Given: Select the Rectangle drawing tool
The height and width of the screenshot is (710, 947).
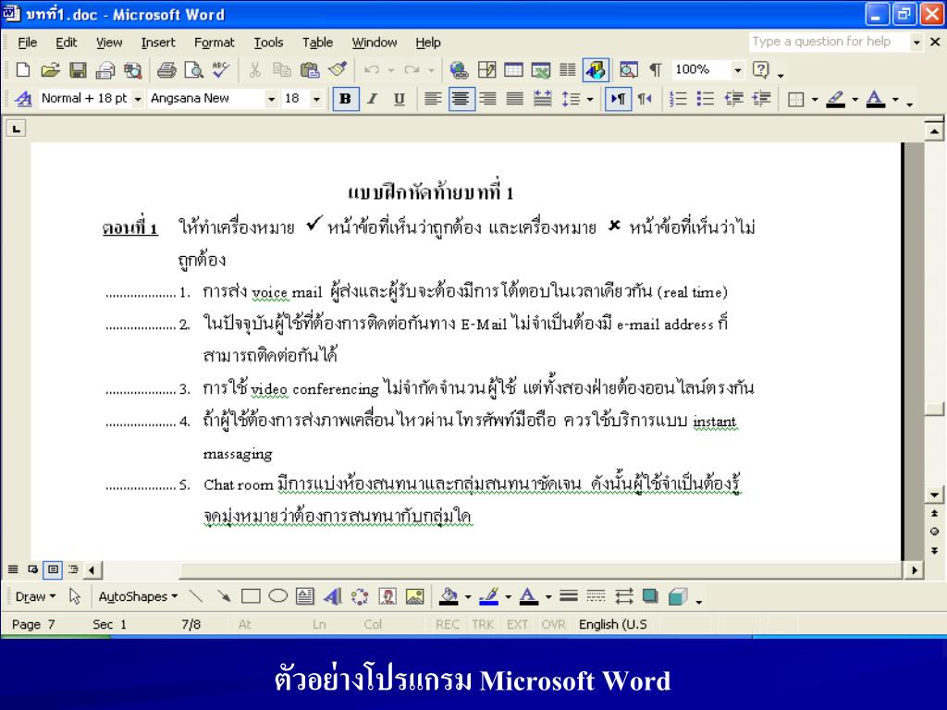Looking at the screenshot, I should point(251,596).
